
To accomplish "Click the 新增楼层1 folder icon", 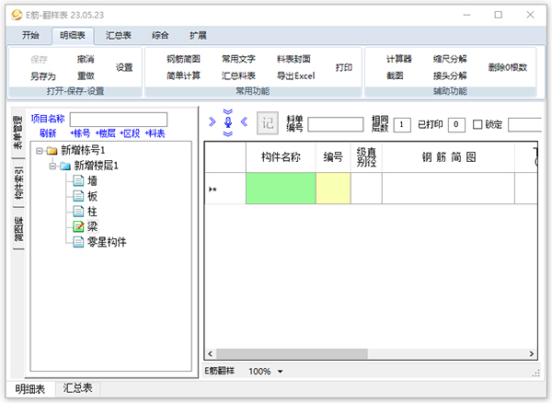I will pyautogui.click(x=65, y=166).
